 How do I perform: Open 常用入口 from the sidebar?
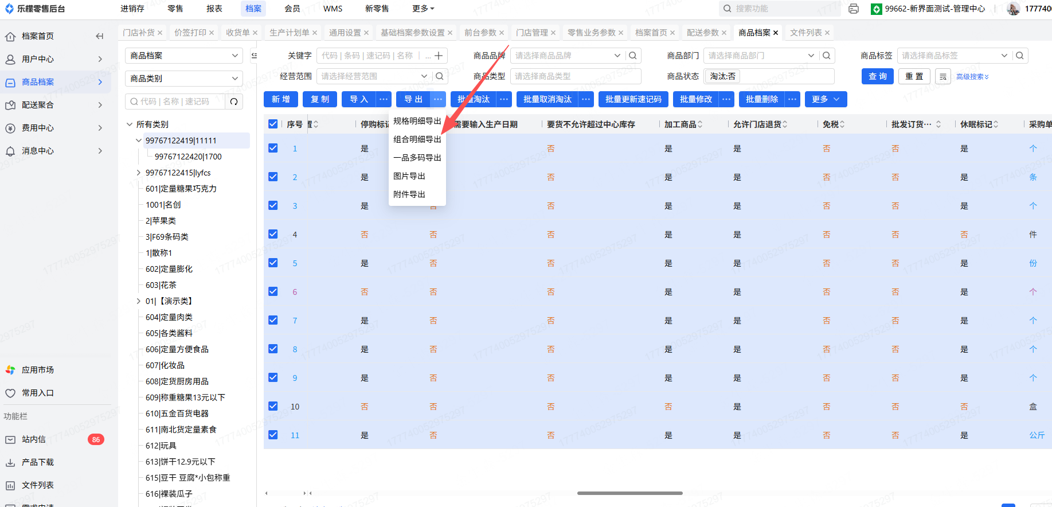click(38, 393)
